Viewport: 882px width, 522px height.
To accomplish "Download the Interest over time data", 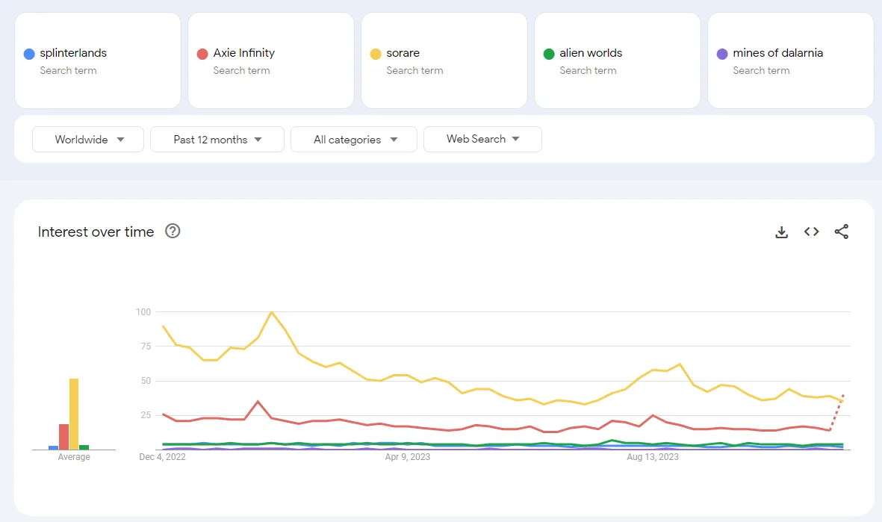I will pos(781,232).
